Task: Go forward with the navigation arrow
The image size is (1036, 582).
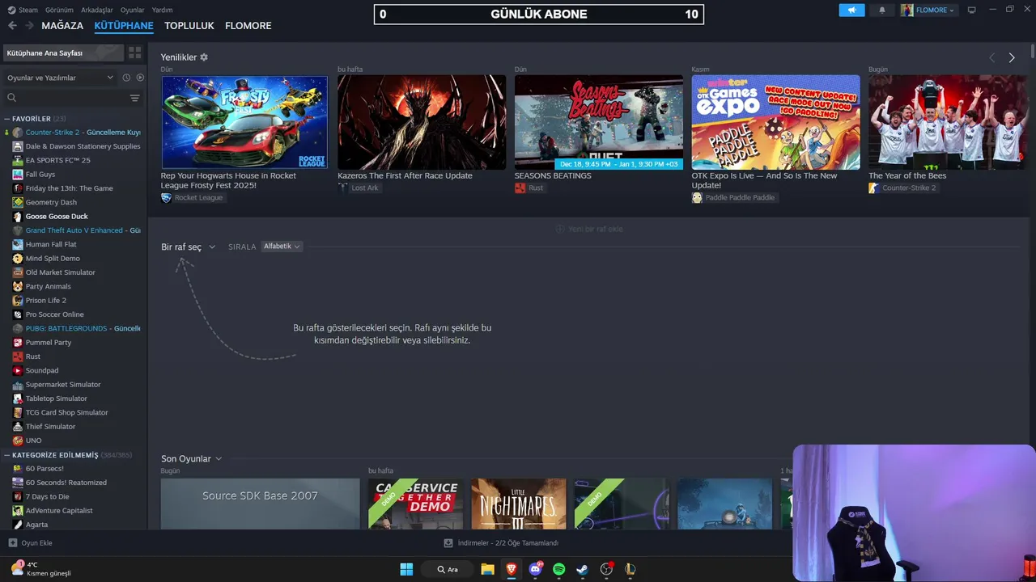Action: (x=29, y=26)
